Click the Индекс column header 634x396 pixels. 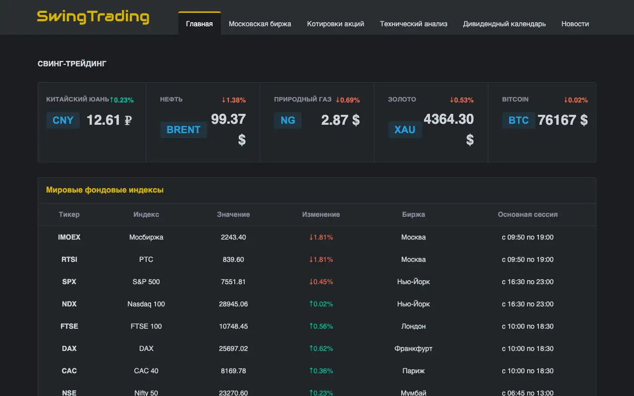pos(146,215)
